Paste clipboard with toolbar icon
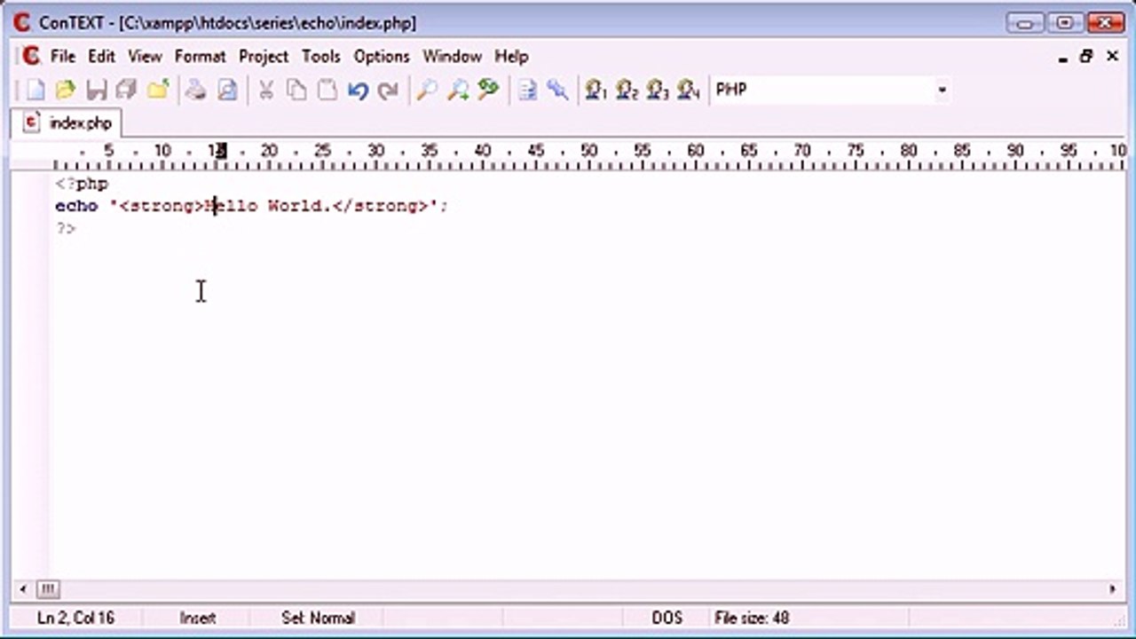 click(327, 90)
